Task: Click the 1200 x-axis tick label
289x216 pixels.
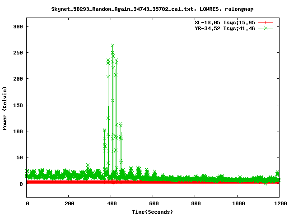Action: pos(280,203)
